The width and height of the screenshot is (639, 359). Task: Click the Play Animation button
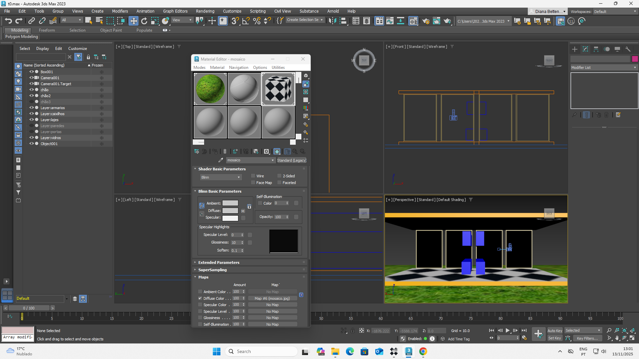click(507, 330)
